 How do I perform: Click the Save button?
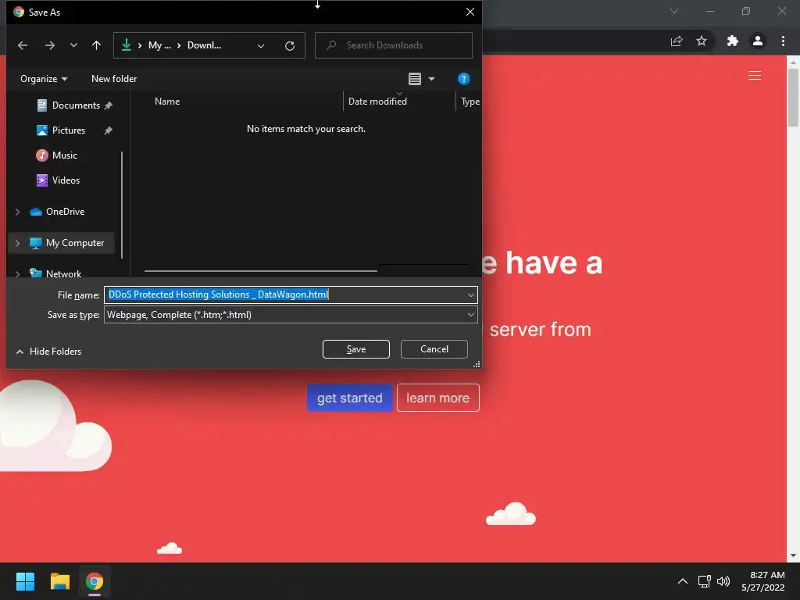[356, 349]
